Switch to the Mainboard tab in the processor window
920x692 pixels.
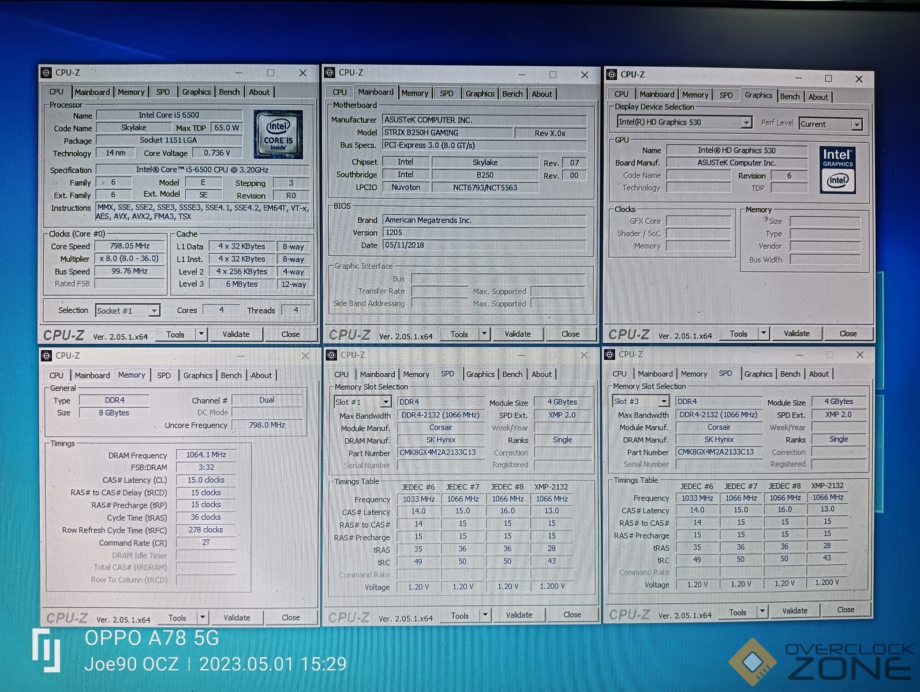pyautogui.click(x=92, y=92)
